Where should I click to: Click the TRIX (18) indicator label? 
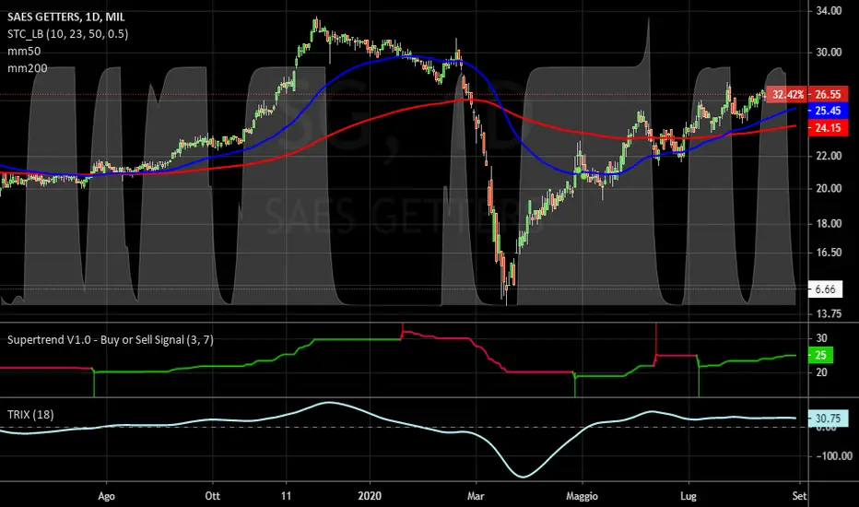point(30,415)
